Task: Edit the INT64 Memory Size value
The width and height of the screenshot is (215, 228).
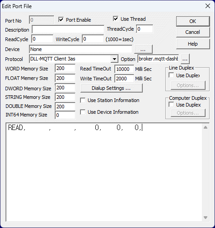Action: 65,115
